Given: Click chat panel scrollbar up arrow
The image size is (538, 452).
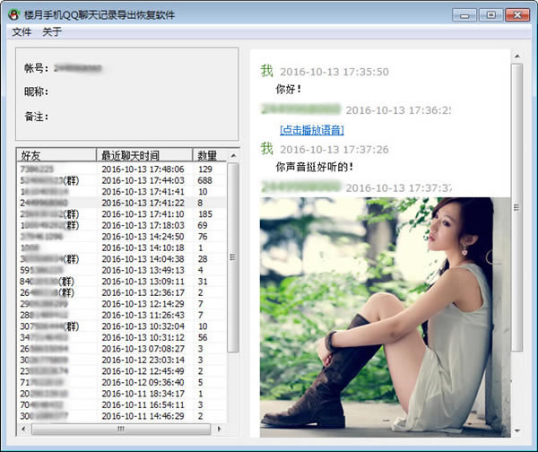Looking at the screenshot, I should point(516,56).
